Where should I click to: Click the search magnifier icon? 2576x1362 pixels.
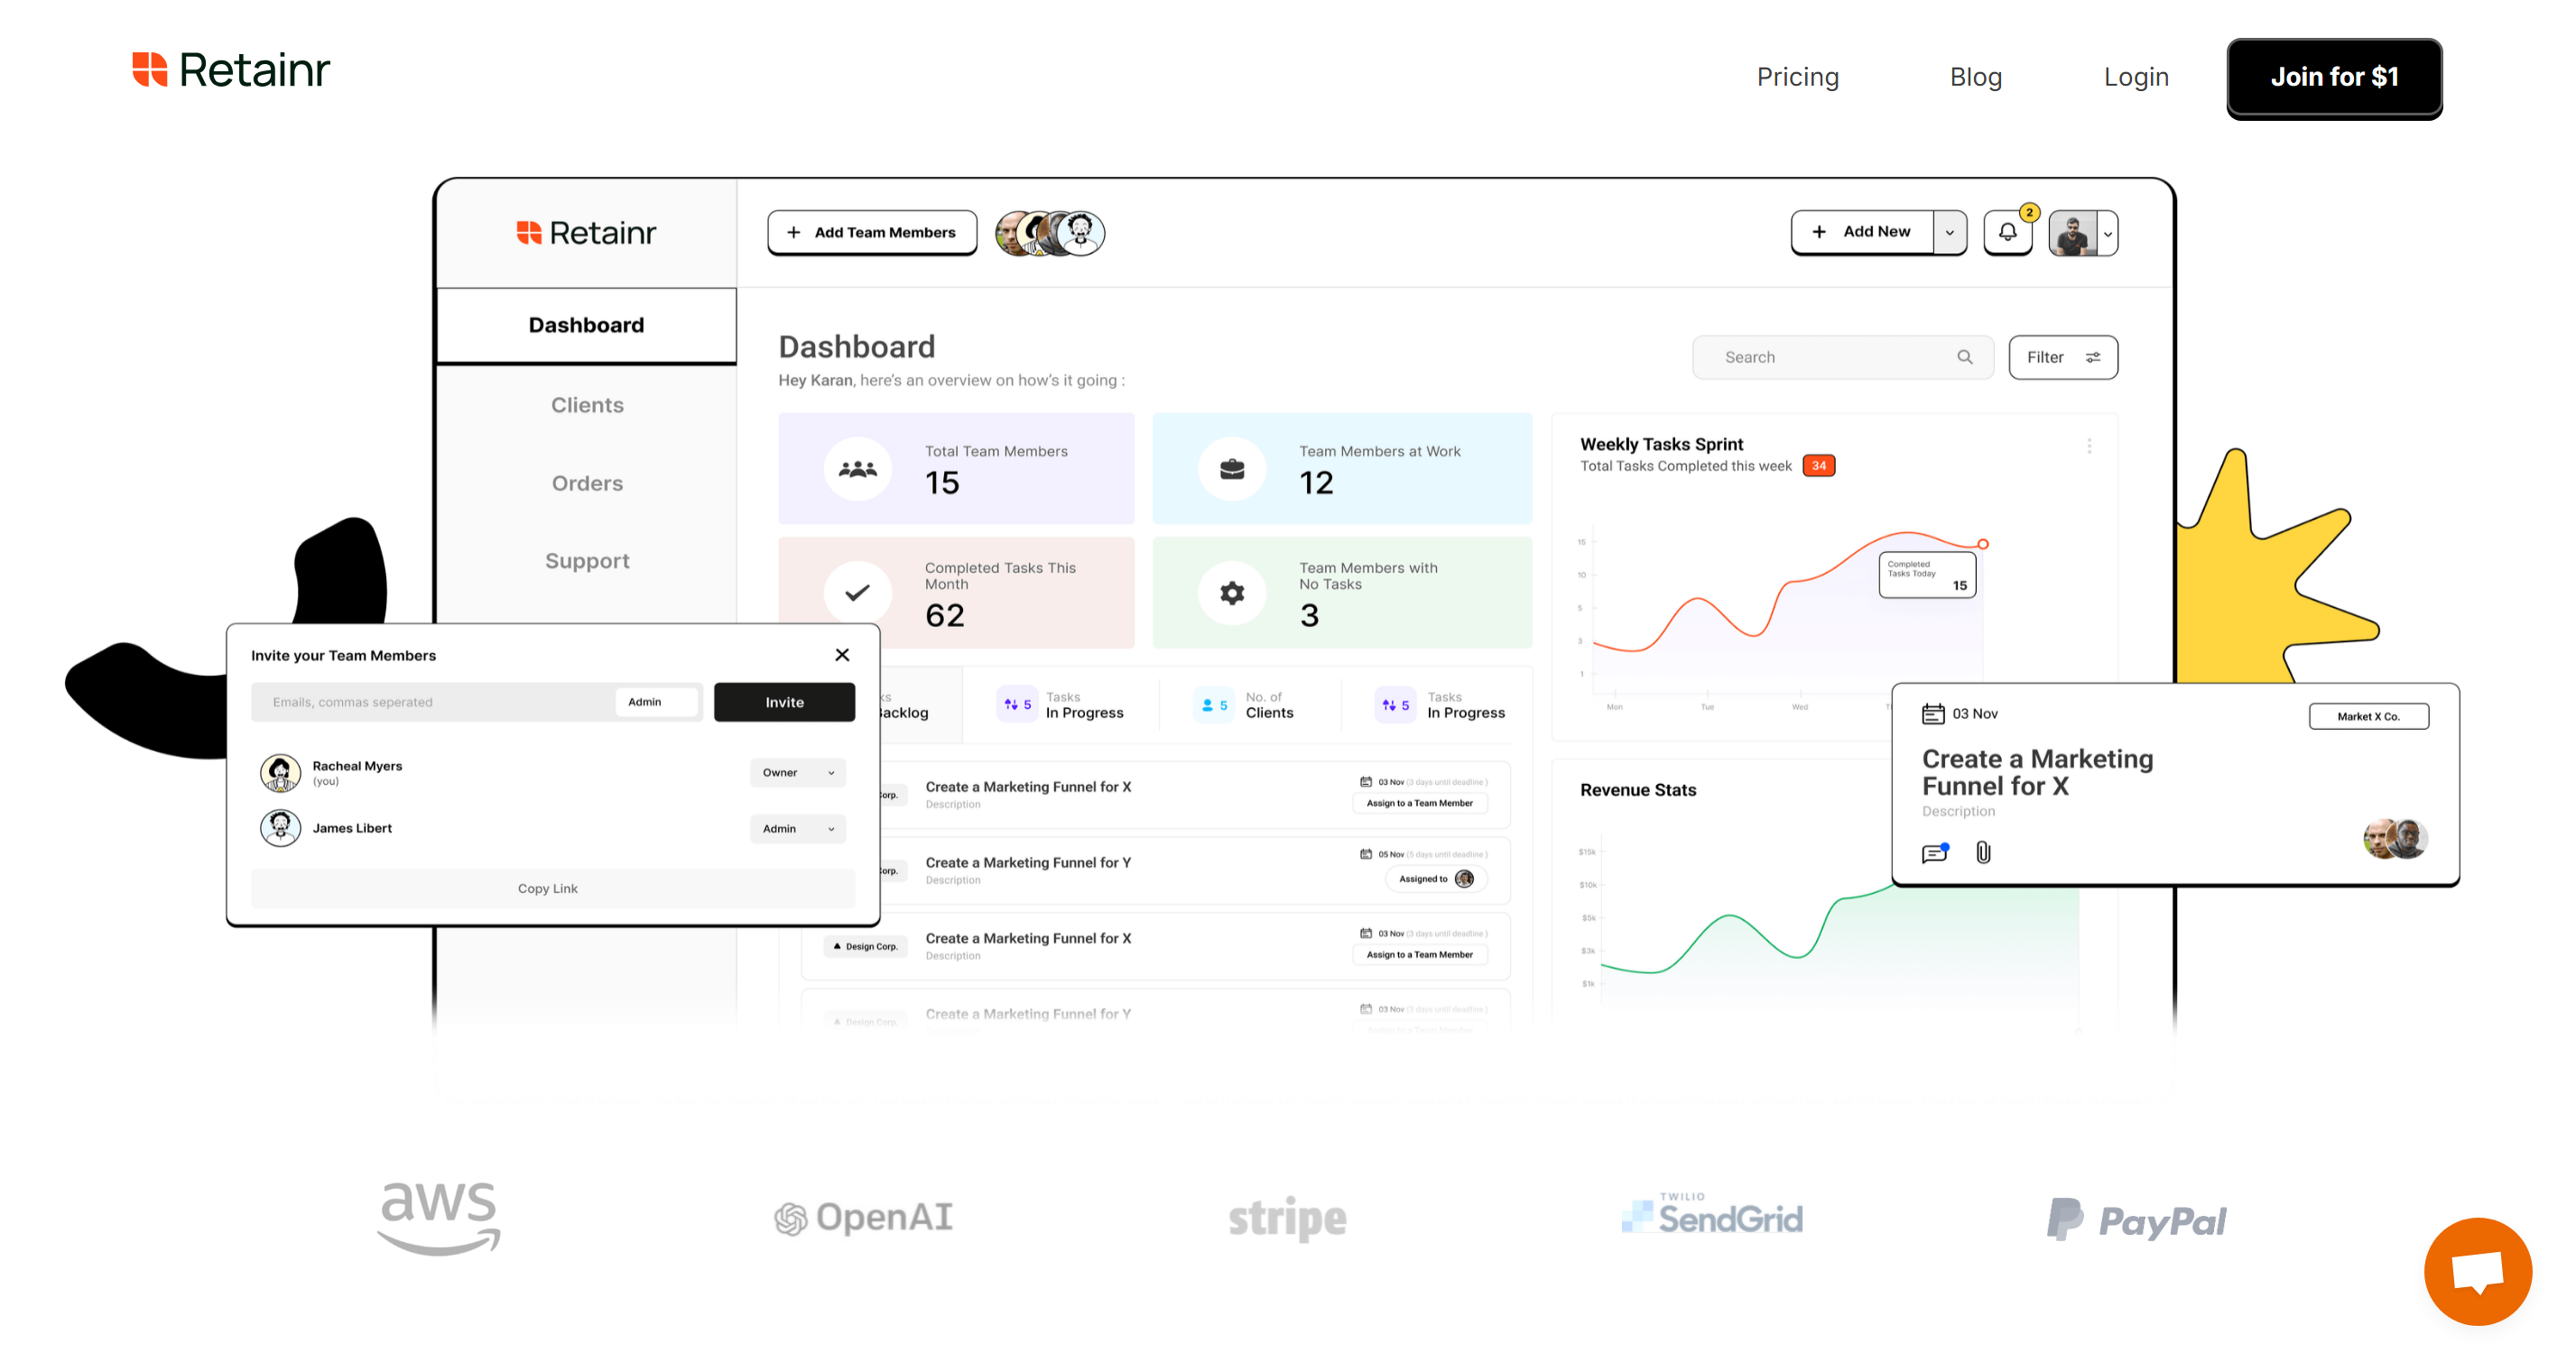(x=1964, y=357)
